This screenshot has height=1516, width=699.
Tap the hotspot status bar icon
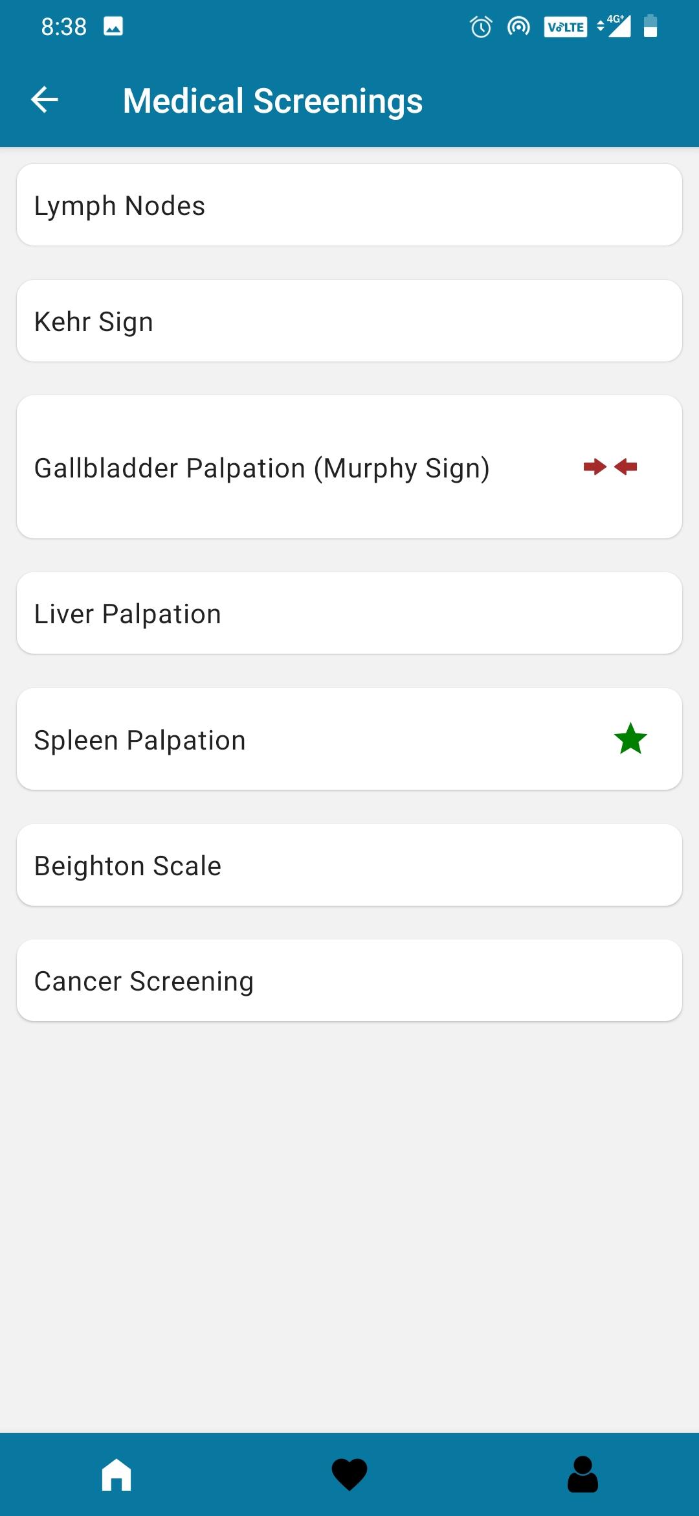(518, 27)
